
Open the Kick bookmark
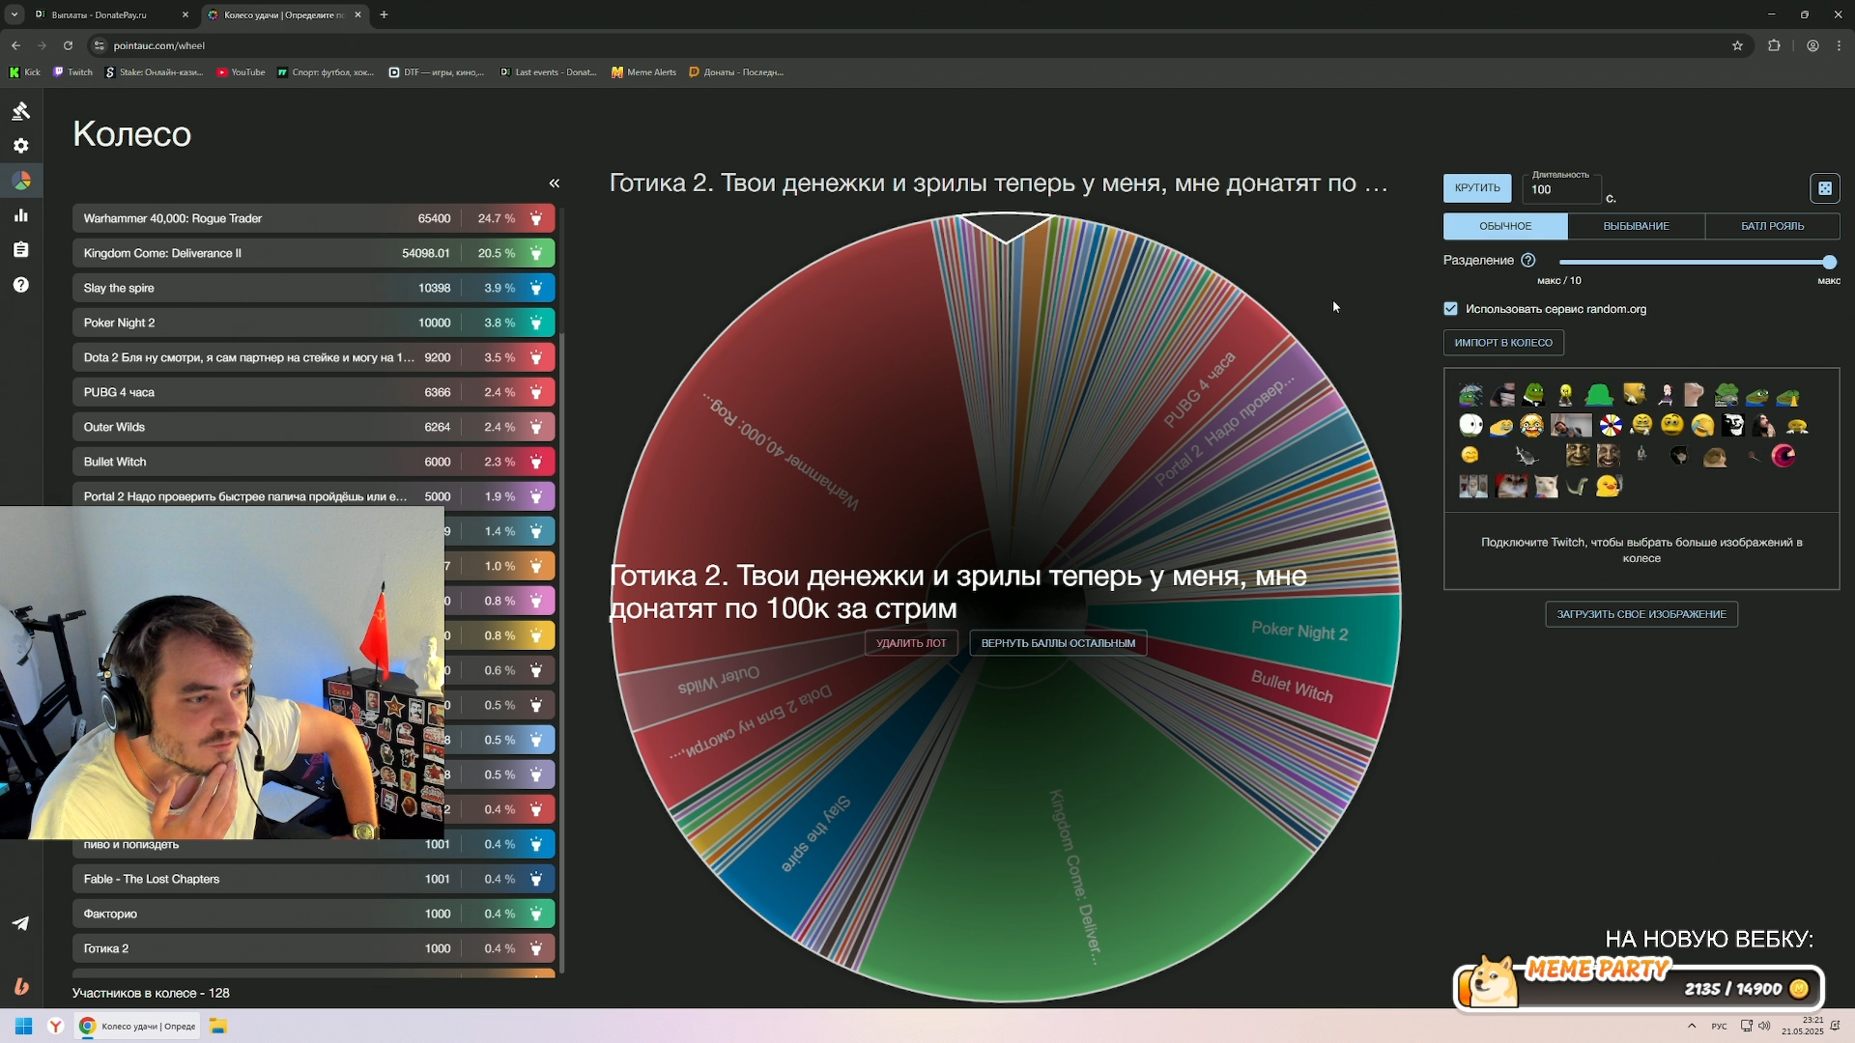[25, 72]
